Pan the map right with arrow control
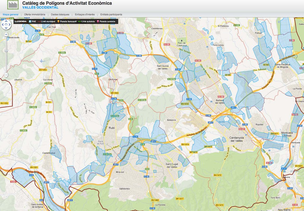The image size is (304, 211). (10, 25)
